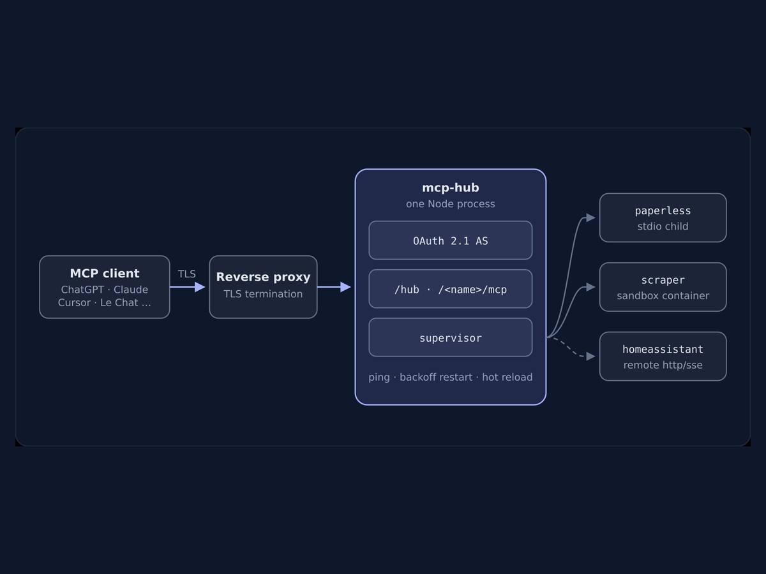
Task: Click the mcp-hub title text
Action: 451,188
